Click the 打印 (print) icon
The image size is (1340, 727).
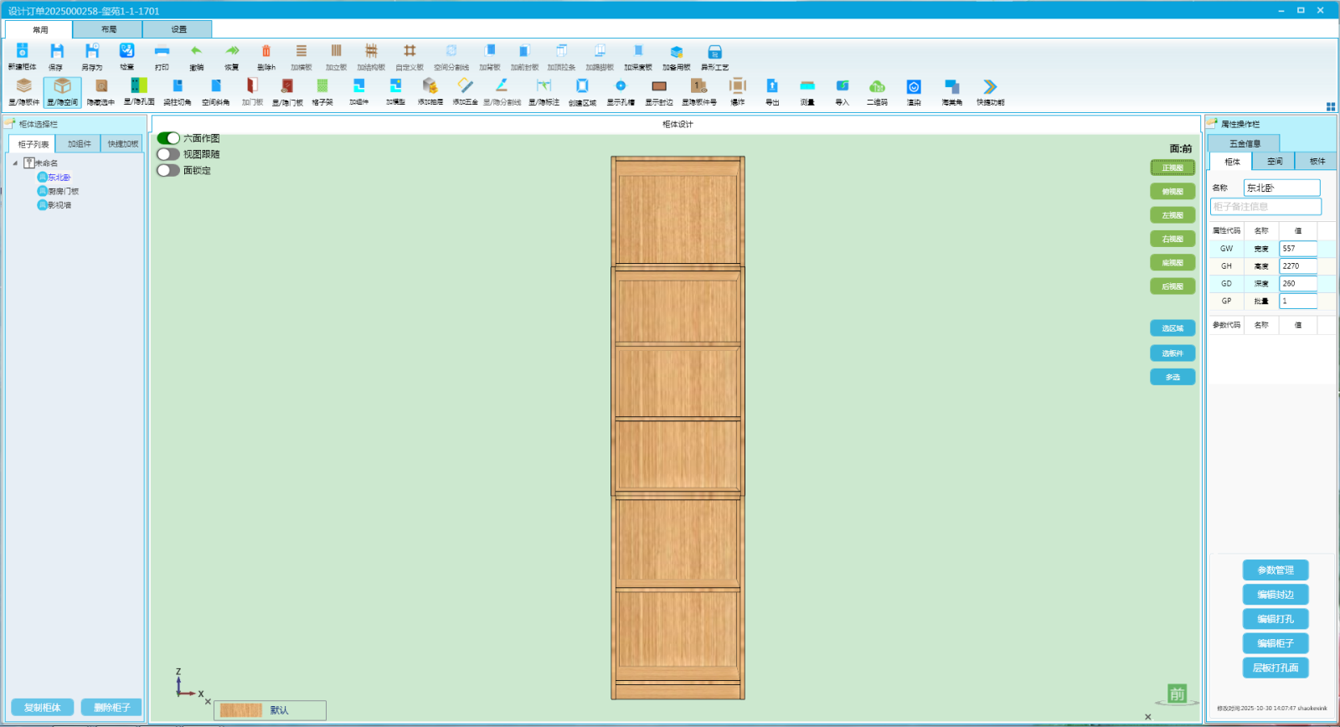(x=162, y=52)
